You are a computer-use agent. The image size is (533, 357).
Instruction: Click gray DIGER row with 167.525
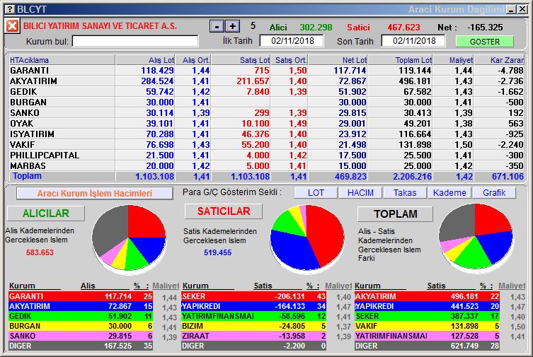click(x=81, y=346)
